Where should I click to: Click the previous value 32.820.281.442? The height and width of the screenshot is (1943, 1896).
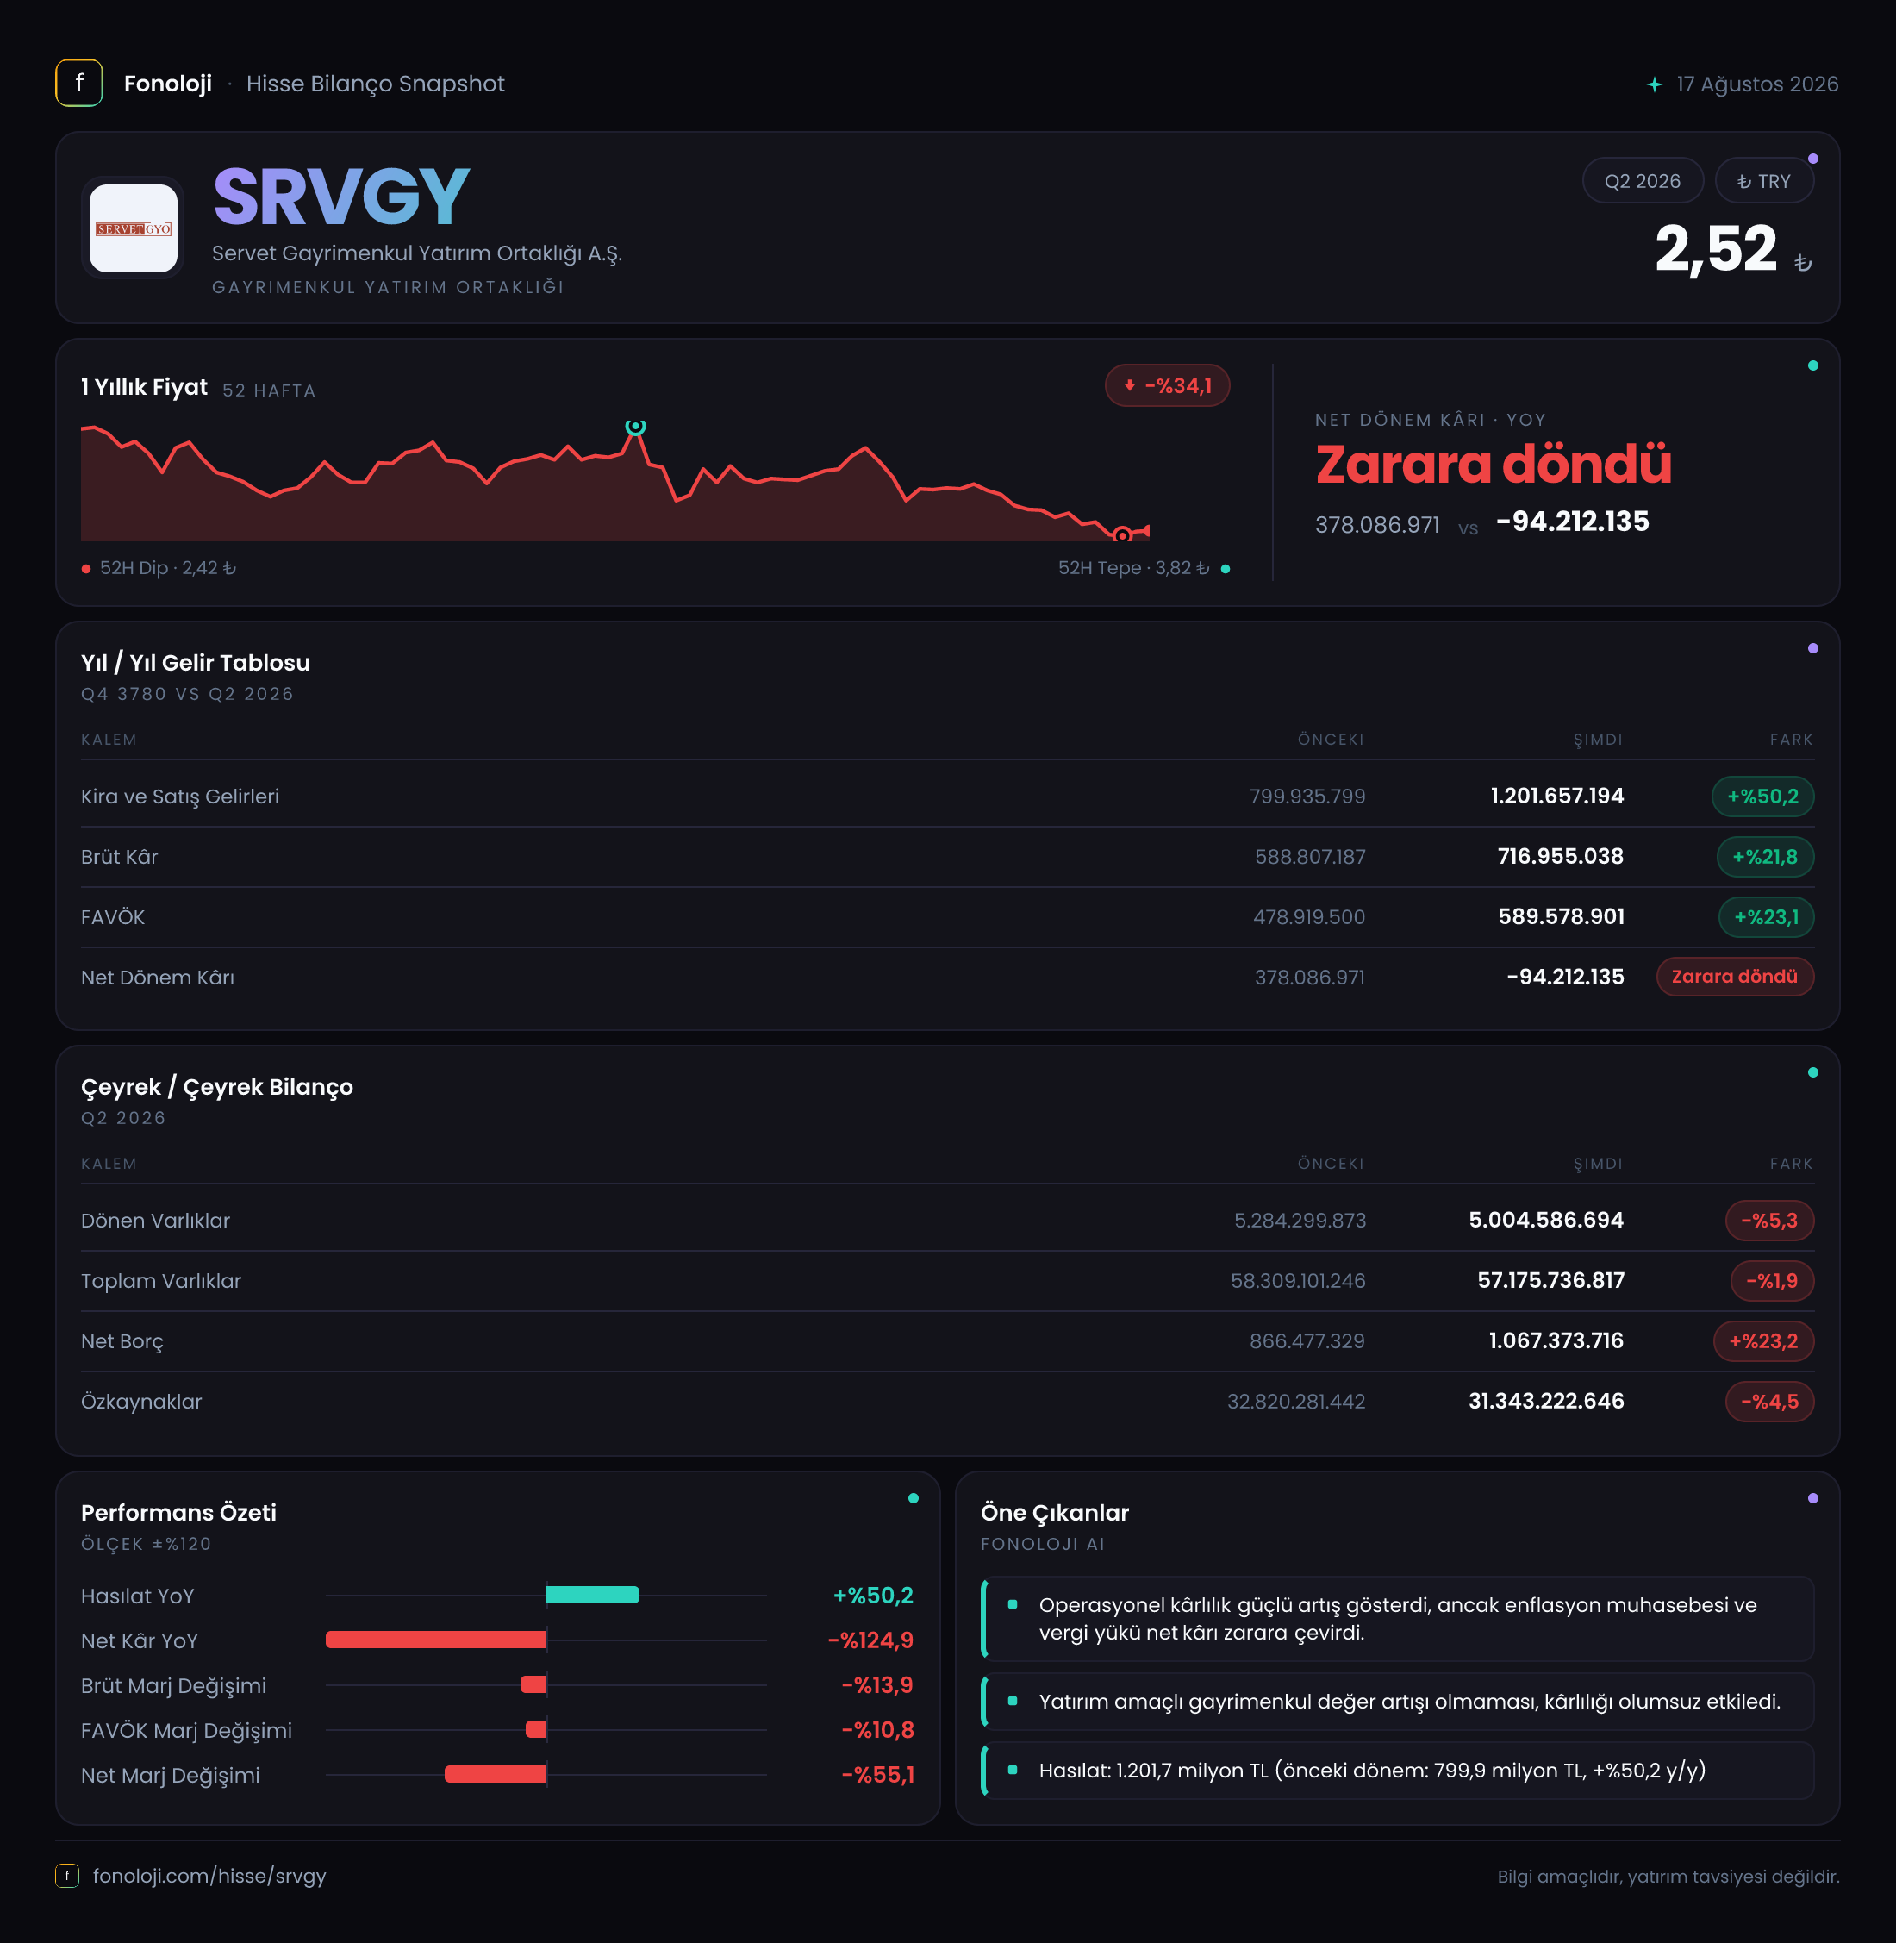tap(1295, 1402)
